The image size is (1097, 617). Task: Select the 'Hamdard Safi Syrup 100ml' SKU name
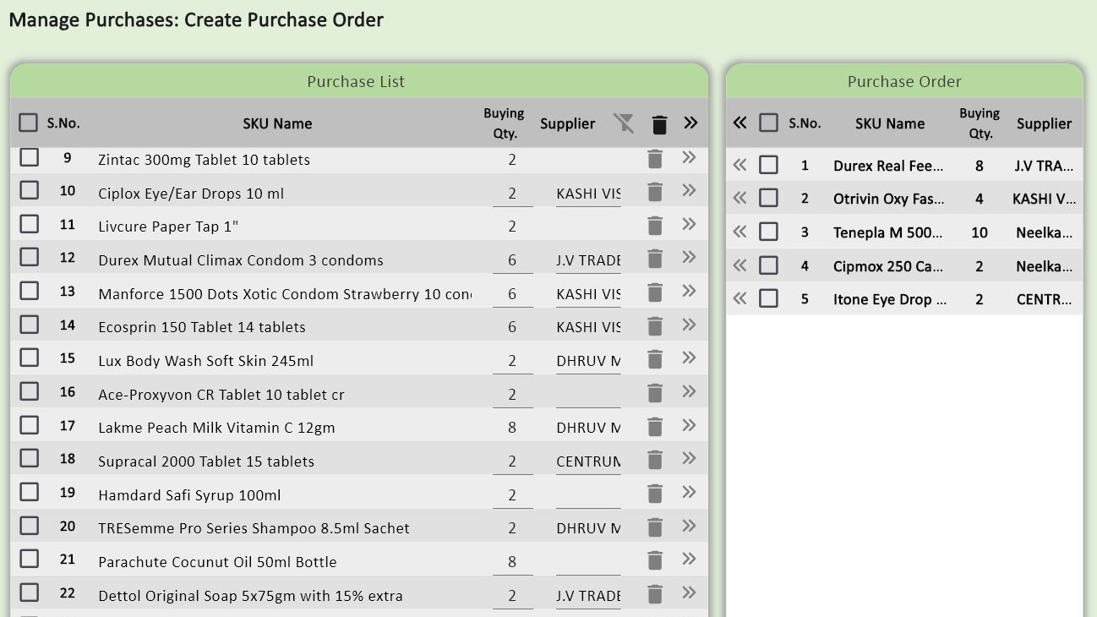click(189, 495)
